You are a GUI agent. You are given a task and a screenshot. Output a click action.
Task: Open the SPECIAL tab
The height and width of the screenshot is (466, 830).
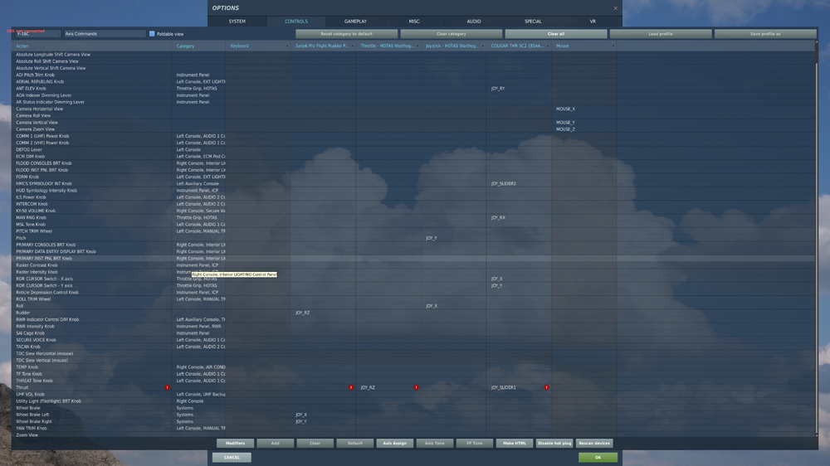click(533, 22)
